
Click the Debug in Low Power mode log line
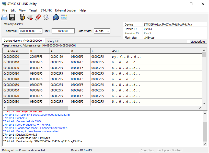[31, 131]
